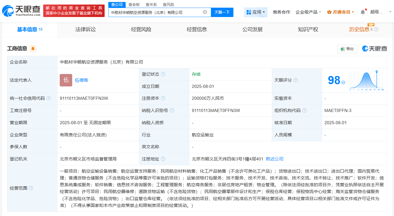Click the address 北京市顺义区天纬四街3号1幢4层401

click(x=227, y=159)
